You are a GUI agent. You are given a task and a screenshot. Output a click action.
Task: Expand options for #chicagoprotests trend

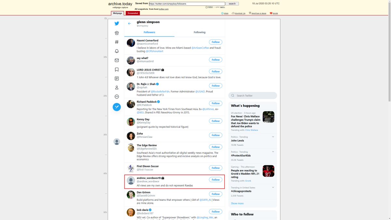coord(273,188)
